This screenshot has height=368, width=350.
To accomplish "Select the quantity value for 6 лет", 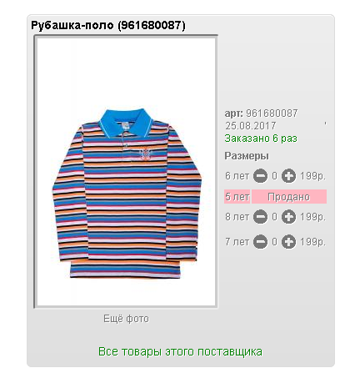I will coord(274,176).
